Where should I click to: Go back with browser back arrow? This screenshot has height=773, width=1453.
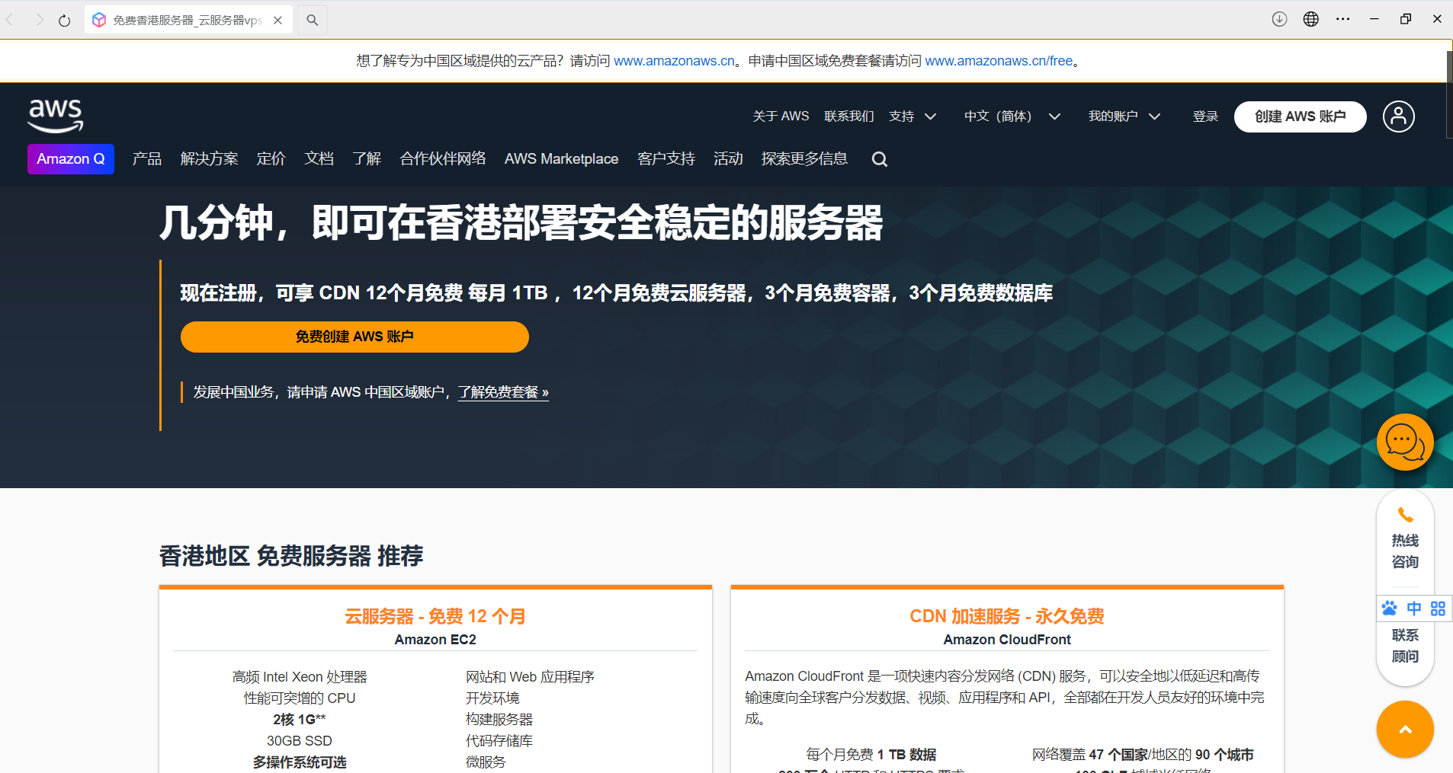(11, 20)
